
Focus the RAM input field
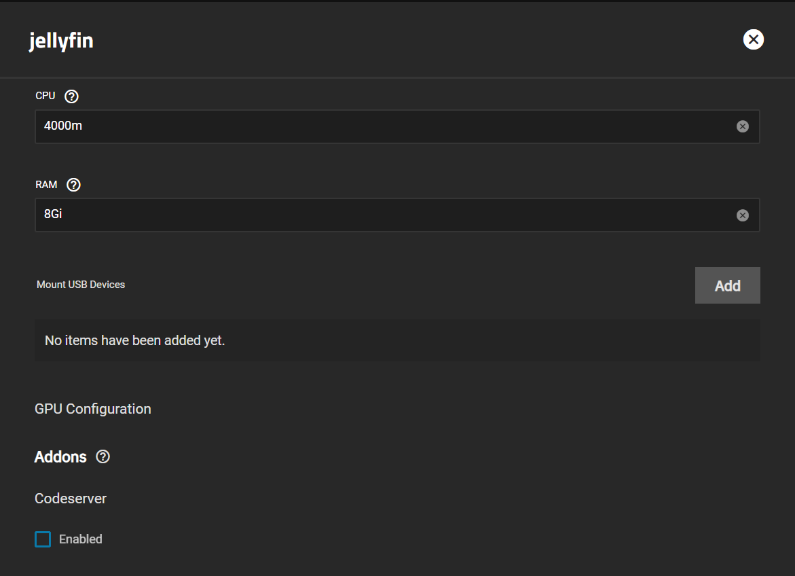point(380,215)
